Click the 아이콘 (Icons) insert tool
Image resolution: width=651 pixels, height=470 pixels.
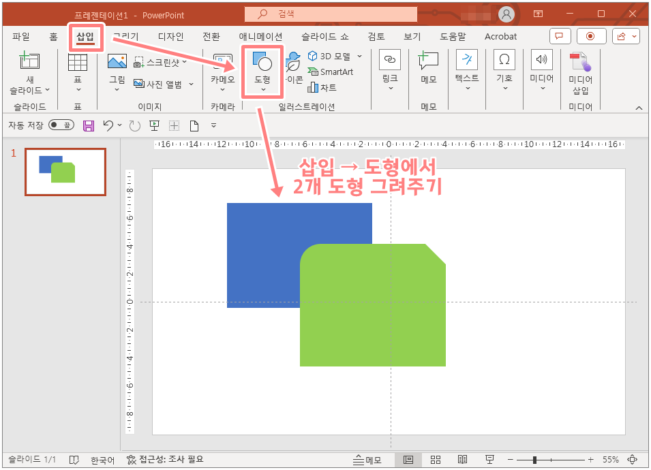292,68
